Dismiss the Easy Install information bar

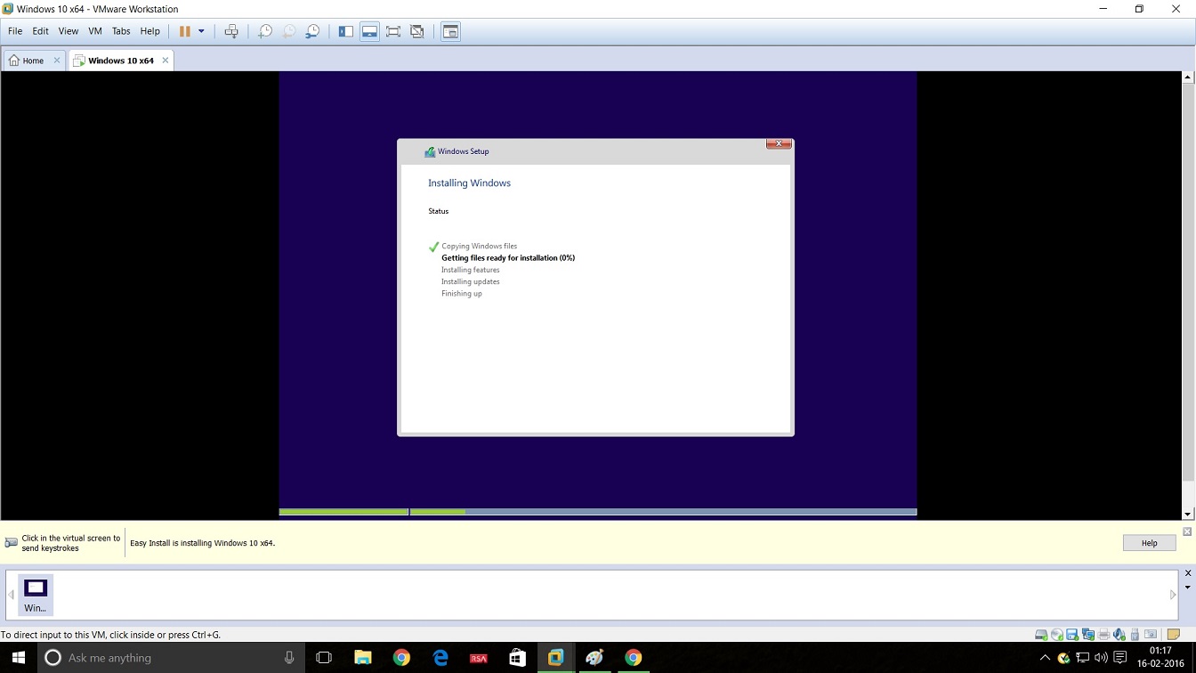click(x=1187, y=531)
